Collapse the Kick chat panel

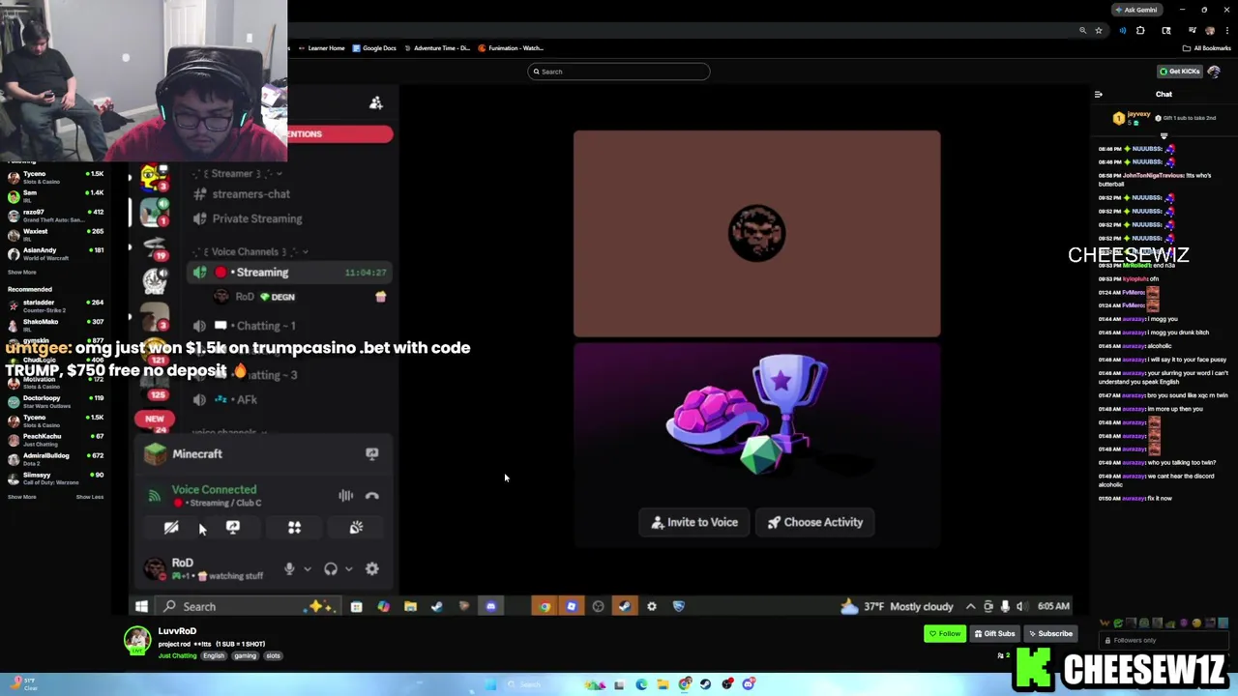tap(1098, 95)
